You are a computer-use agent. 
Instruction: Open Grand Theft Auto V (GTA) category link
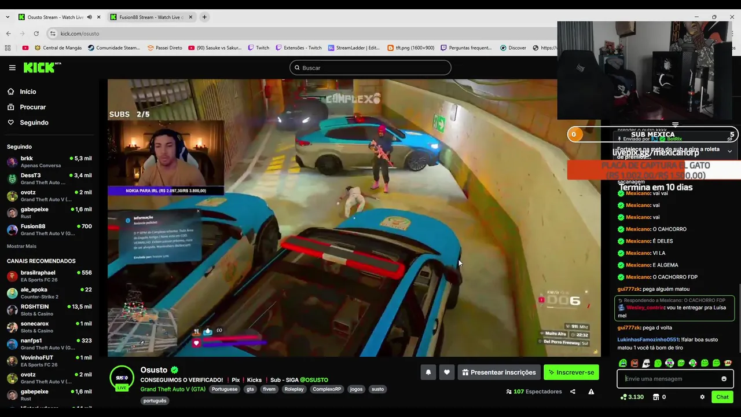tap(173, 389)
